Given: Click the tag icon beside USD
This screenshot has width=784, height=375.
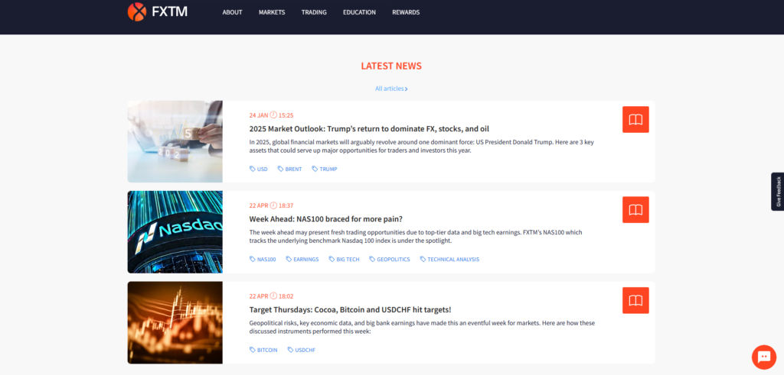Looking at the screenshot, I should (253, 169).
